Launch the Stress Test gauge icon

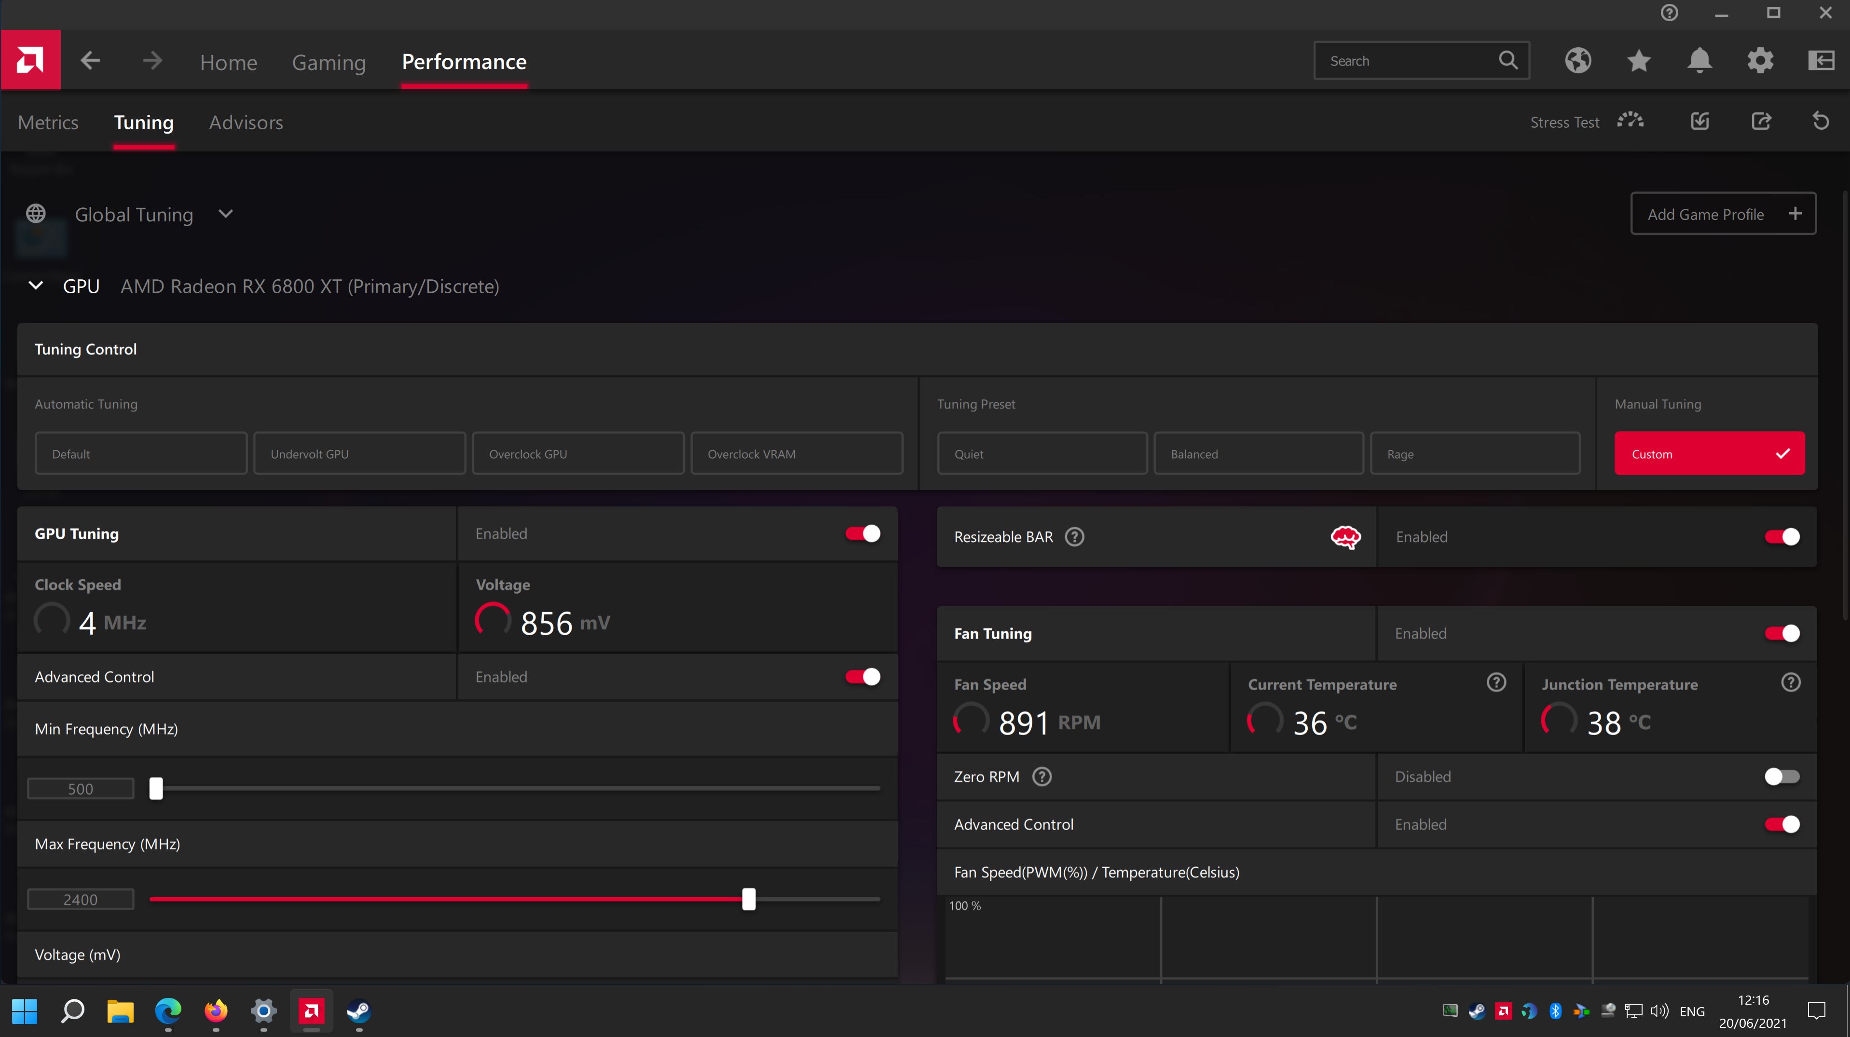tap(1630, 122)
